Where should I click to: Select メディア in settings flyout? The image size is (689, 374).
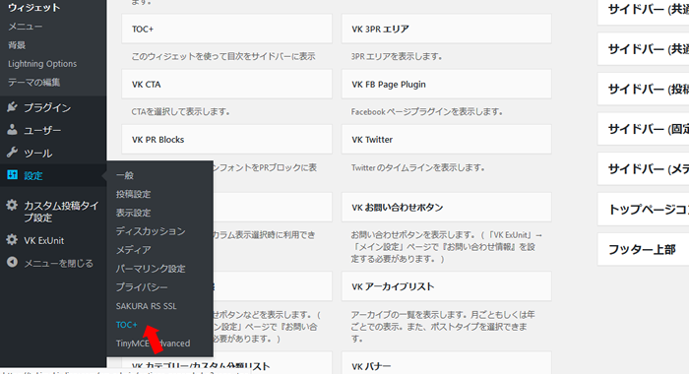134,250
